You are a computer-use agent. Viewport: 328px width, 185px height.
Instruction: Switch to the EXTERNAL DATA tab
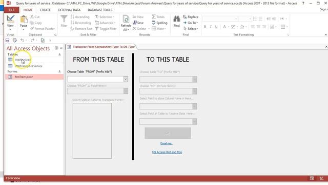[x=69, y=10]
